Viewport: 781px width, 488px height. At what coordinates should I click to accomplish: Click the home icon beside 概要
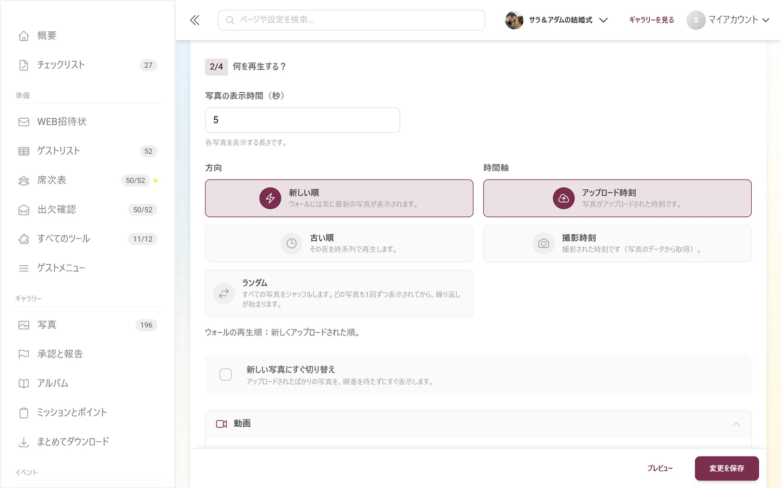coord(24,36)
